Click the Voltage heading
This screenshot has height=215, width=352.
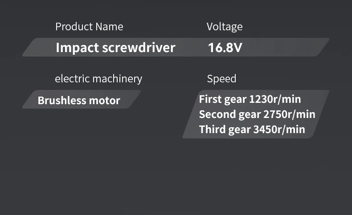(x=225, y=27)
